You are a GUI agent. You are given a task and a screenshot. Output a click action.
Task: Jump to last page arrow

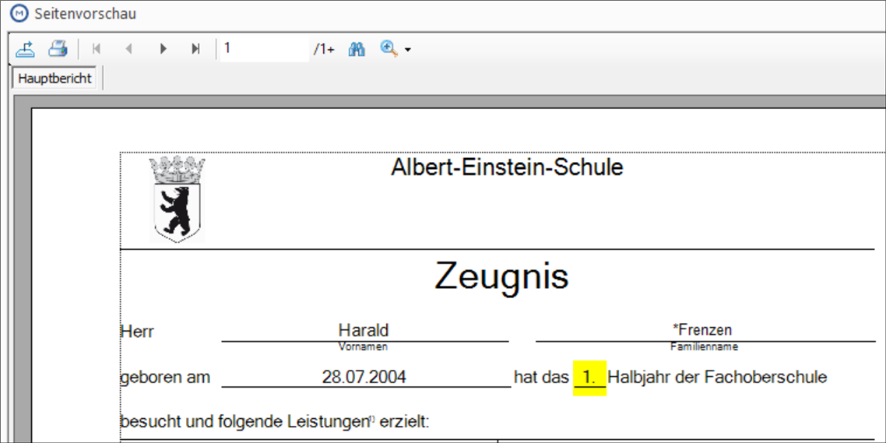point(195,49)
